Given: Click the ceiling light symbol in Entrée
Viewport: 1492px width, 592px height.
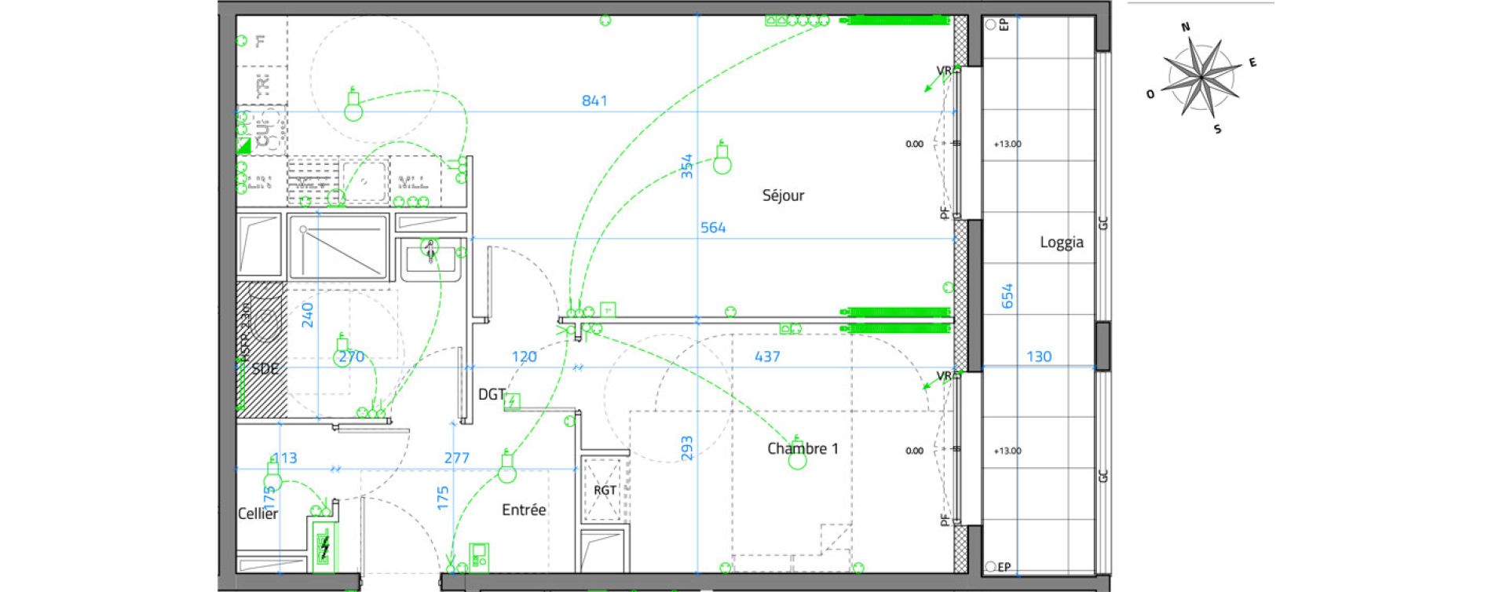Looking at the screenshot, I should click(x=507, y=467).
